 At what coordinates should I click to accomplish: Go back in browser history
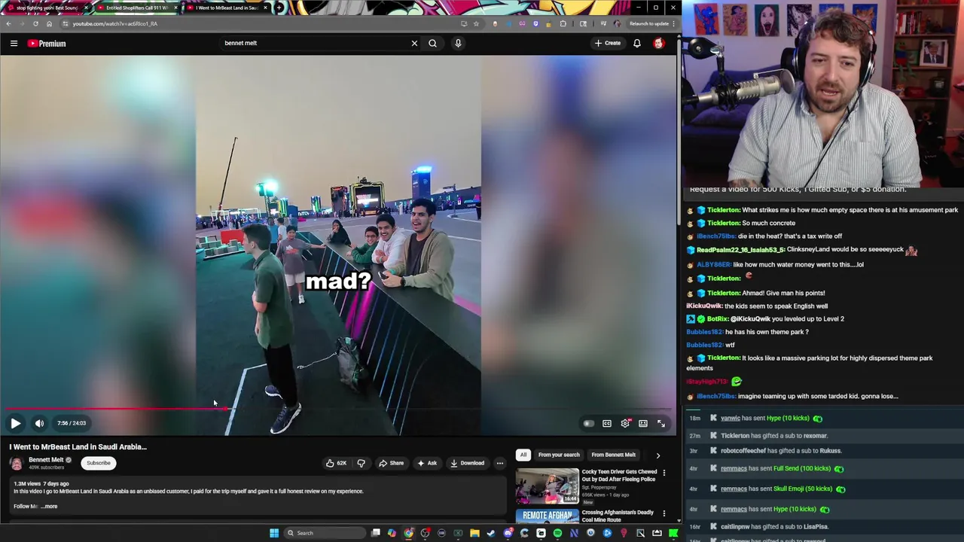click(8, 23)
